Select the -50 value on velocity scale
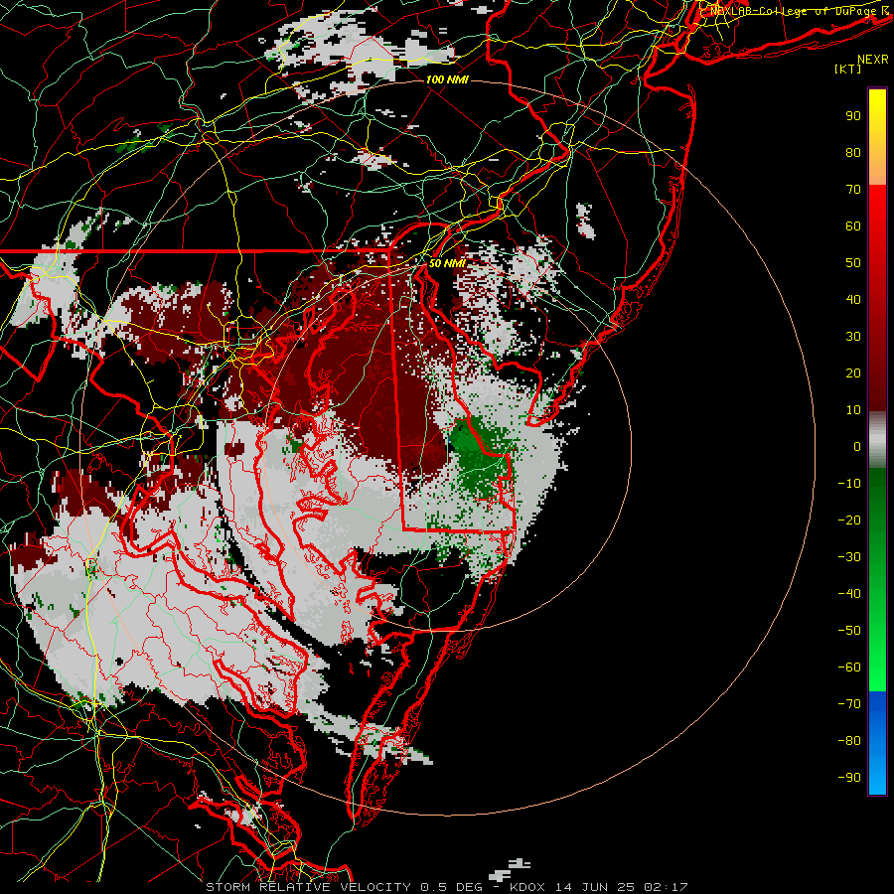The image size is (894, 894). [x=849, y=631]
